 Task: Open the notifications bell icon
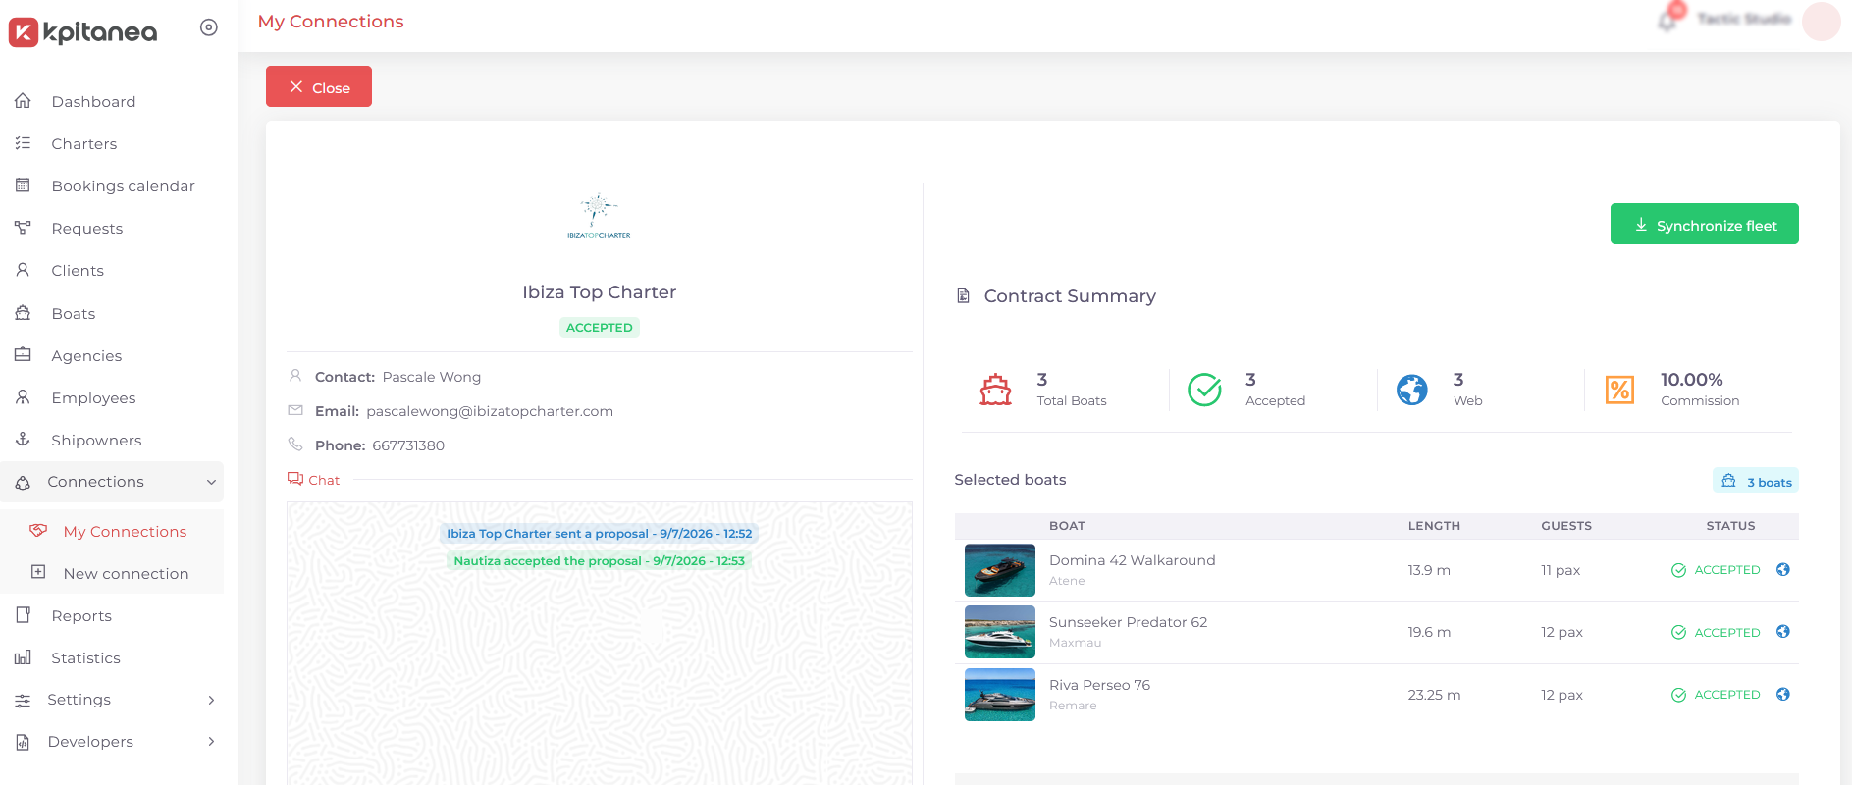pyautogui.click(x=1667, y=20)
